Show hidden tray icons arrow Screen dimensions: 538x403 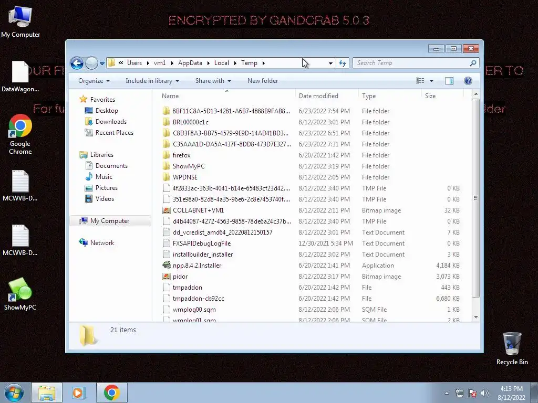(447, 394)
